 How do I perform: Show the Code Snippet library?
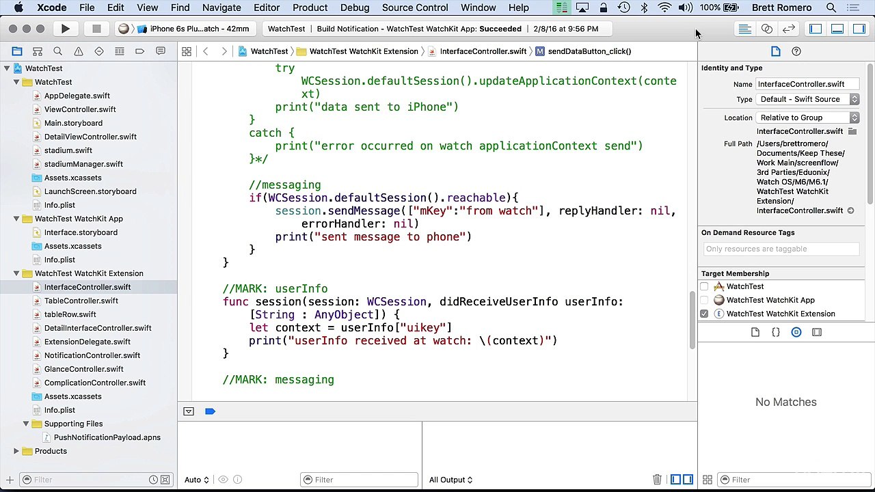[776, 332]
